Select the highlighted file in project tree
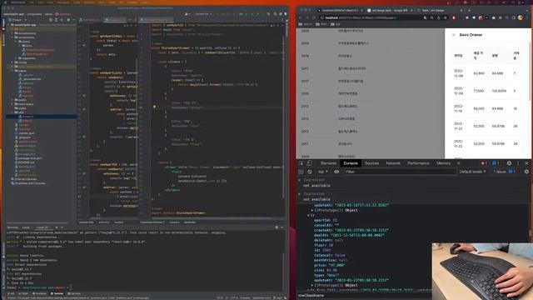533x300 pixels. [41, 117]
